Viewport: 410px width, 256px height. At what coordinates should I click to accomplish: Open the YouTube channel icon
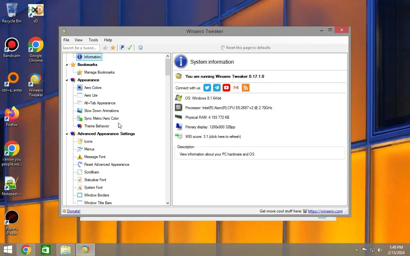point(226,88)
